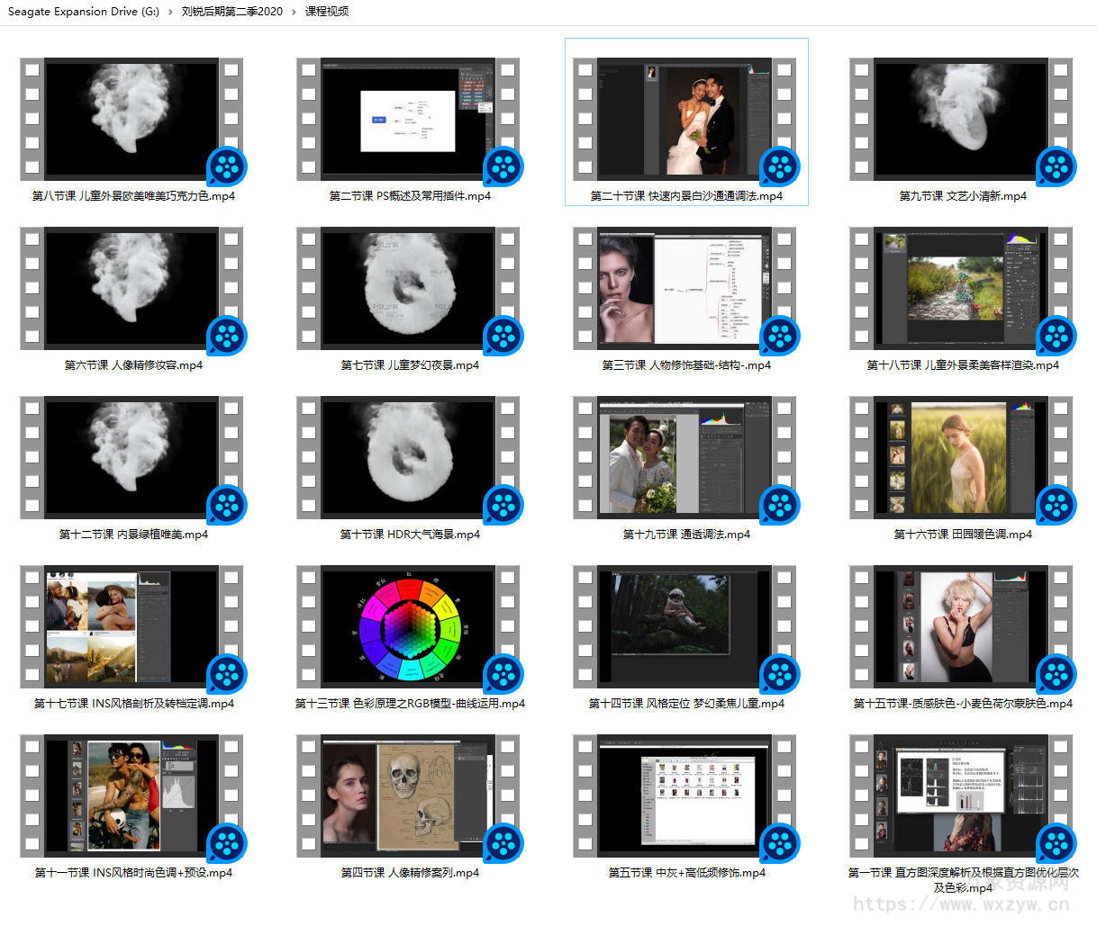The height and width of the screenshot is (935, 1097).
Task: Select the 第十节课 HDR大气海景 video icon
Action: [x=408, y=457]
